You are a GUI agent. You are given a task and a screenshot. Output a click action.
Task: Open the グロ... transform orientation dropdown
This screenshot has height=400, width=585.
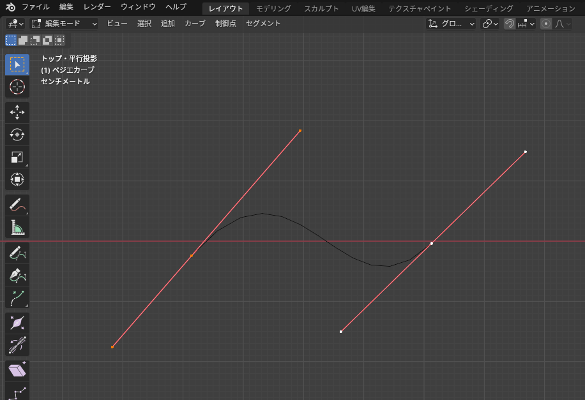pos(451,24)
